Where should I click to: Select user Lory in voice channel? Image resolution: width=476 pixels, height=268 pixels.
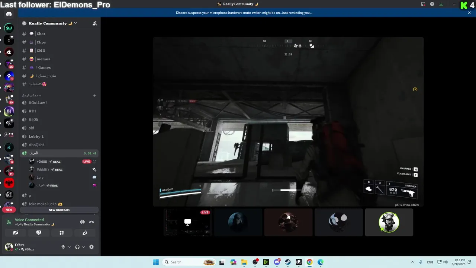pyautogui.click(x=63, y=178)
